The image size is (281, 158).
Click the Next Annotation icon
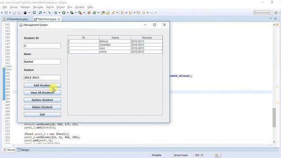click(122, 13)
